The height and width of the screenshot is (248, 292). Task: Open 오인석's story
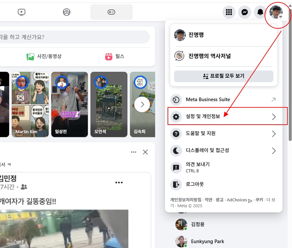[109, 104]
